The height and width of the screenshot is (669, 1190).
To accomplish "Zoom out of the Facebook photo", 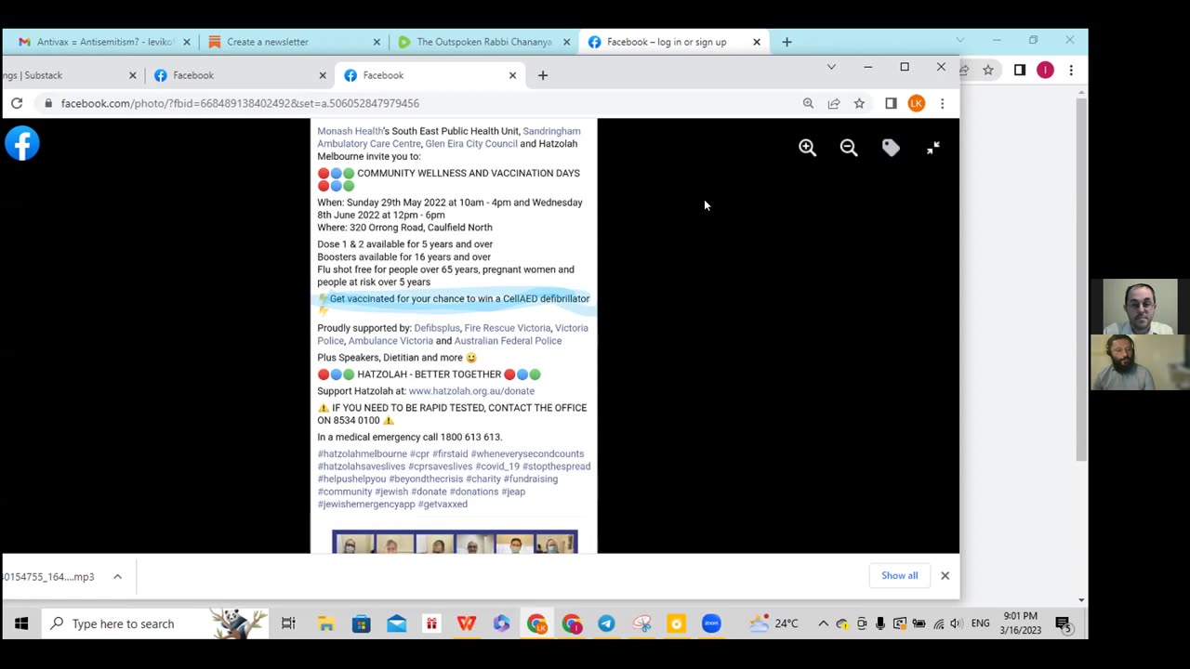I will point(849,148).
